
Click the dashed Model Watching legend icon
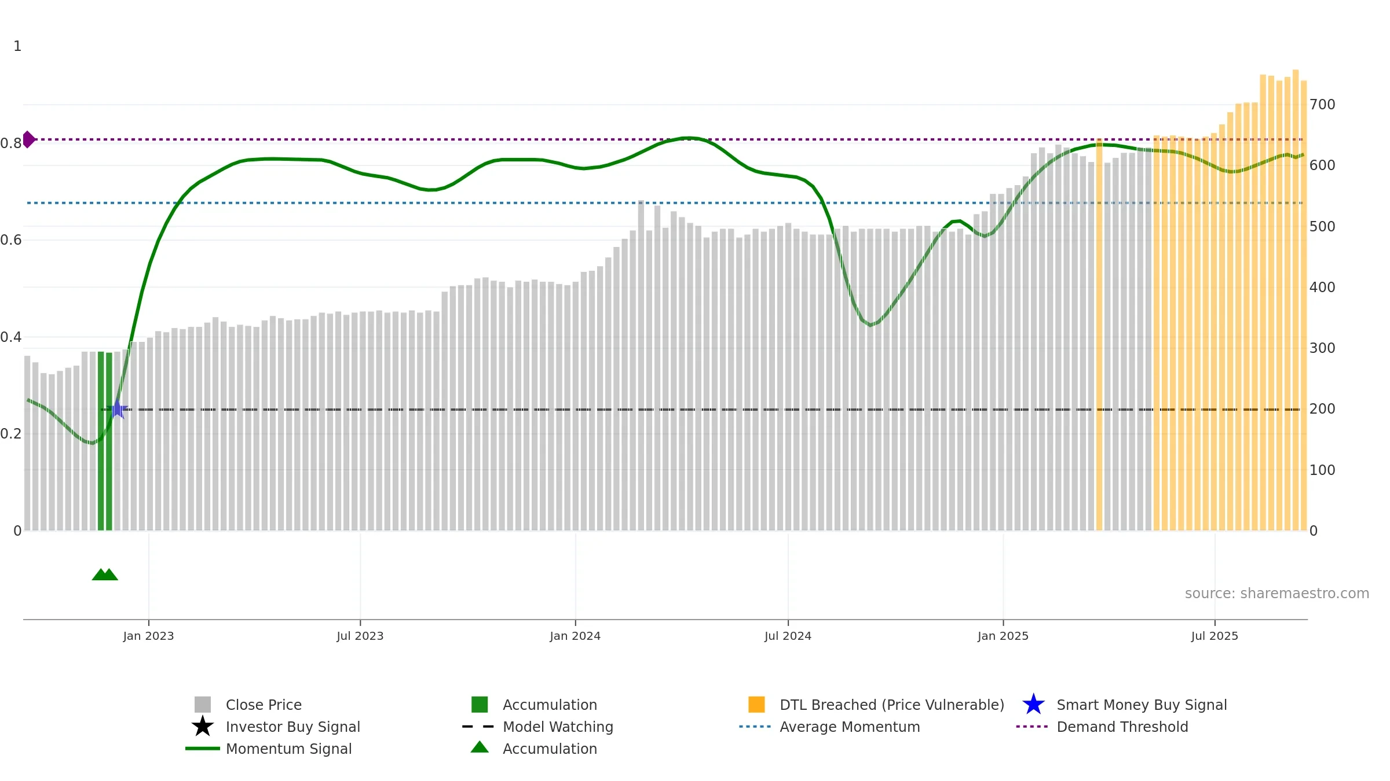pyautogui.click(x=478, y=727)
